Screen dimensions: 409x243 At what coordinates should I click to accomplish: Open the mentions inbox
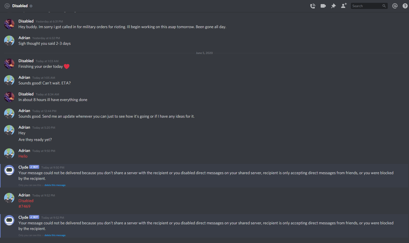tap(395, 6)
